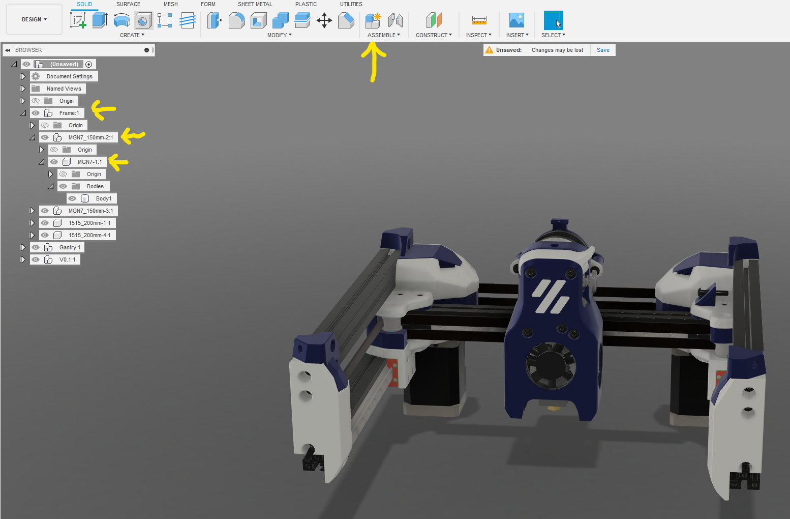Toggle visibility of Bodies folder
Screen dimensions: 790x519
(x=63, y=186)
